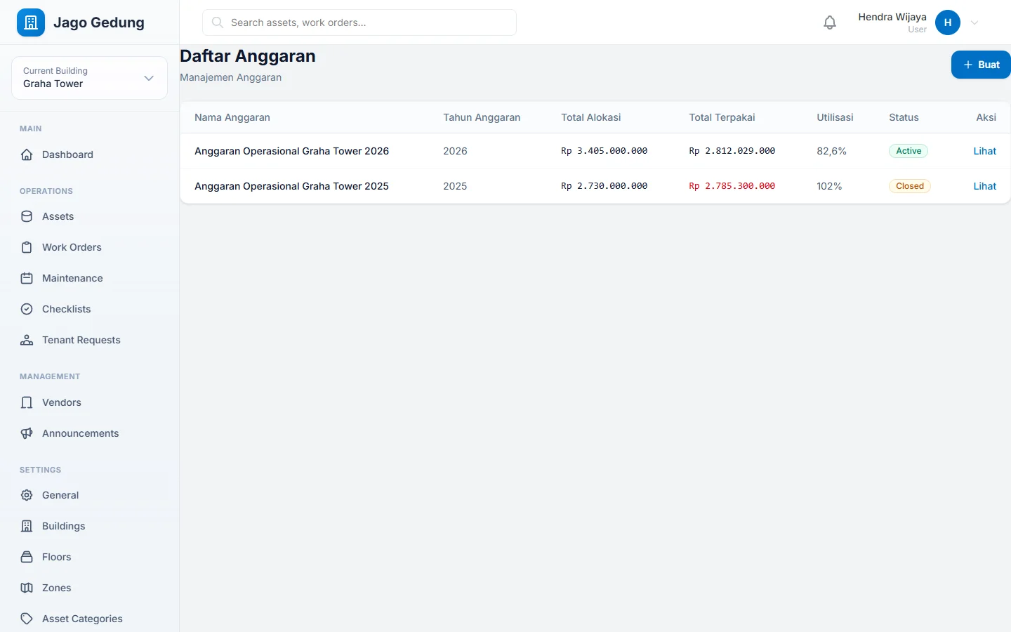
Task: Open the Dashboard menu item
Action: tap(89, 154)
